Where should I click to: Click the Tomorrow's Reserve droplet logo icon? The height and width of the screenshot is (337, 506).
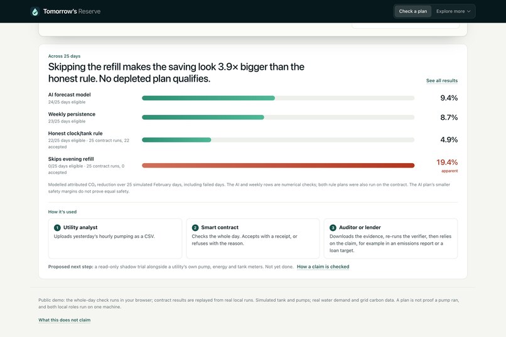[x=35, y=11]
